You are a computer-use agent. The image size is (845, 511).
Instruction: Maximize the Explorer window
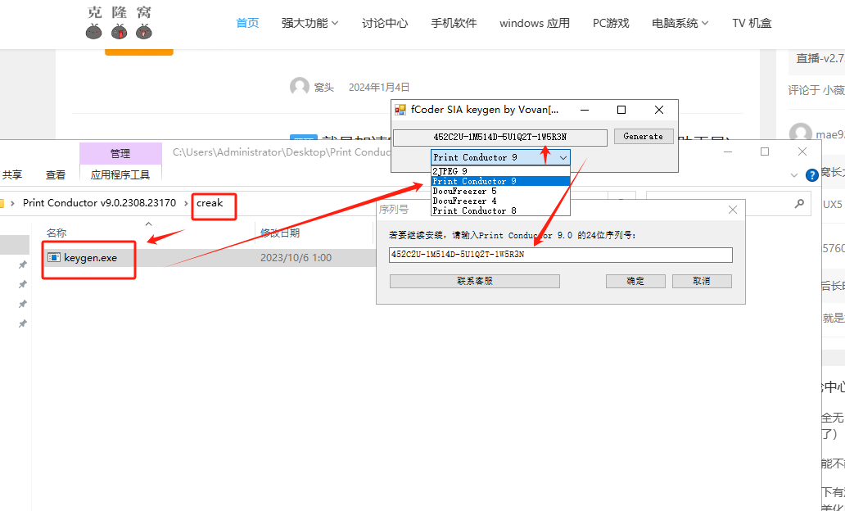(x=765, y=152)
